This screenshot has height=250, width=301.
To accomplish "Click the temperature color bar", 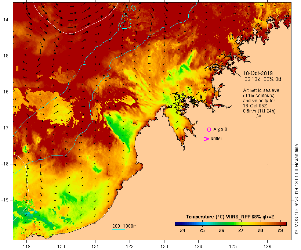I will (x=231, y=224).
